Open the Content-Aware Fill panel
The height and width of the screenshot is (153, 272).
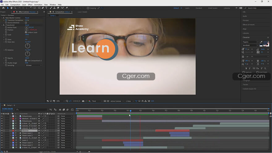pos(249,89)
